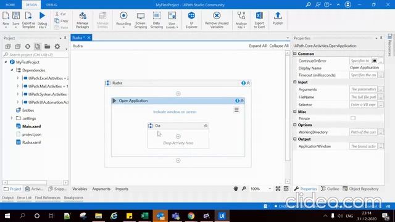Click Export to Excel
Viewport: 395px width, 222px height.
pos(259,20)
